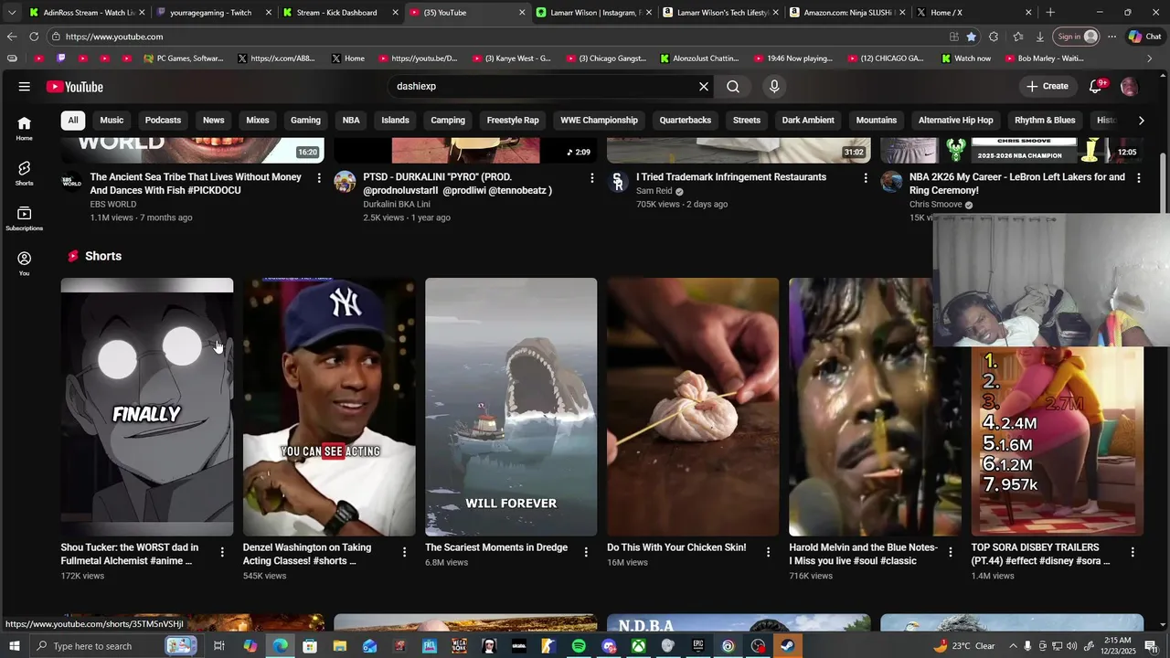Open PC Games, Software bookmark
This screenshot has width=1170, height=658.
click(x=183, y=58)
